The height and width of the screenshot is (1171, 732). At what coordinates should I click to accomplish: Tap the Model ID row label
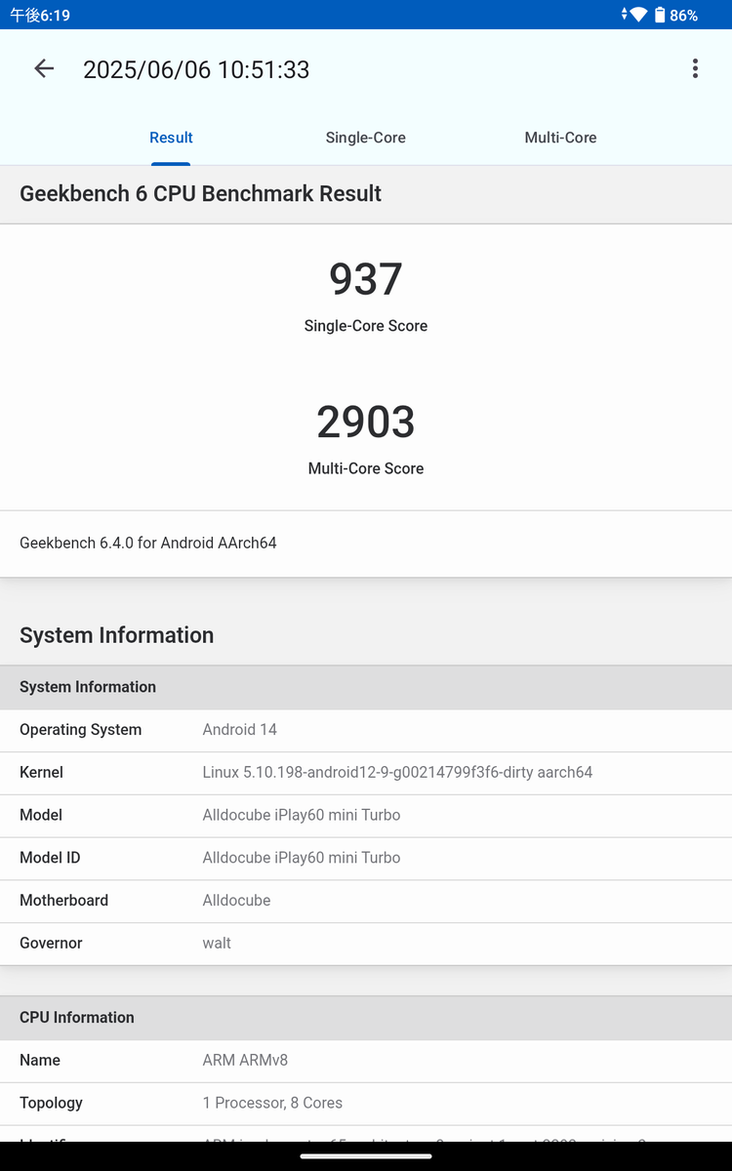click(x=50, y=858)
